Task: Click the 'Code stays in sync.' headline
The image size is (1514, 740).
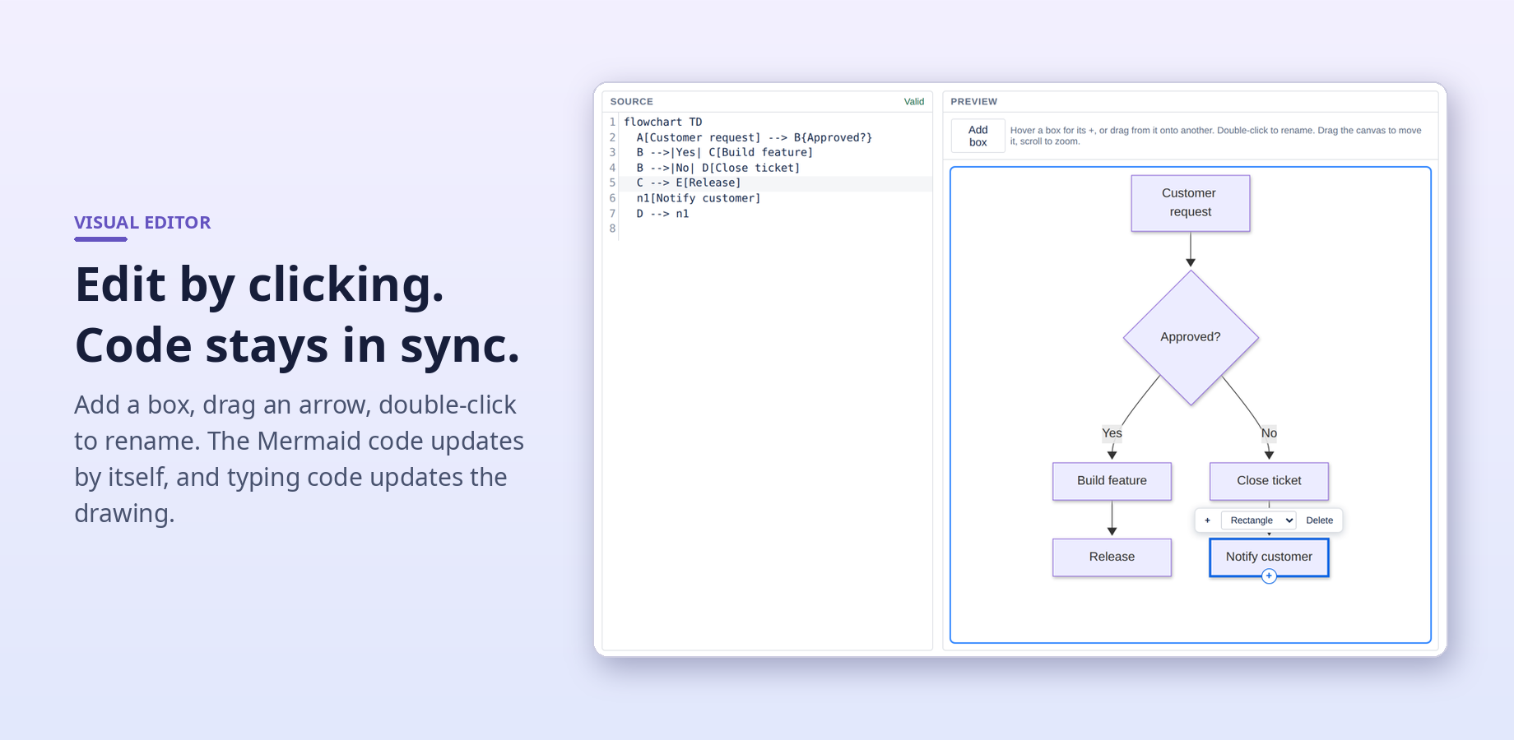Action: click(297, 345)
